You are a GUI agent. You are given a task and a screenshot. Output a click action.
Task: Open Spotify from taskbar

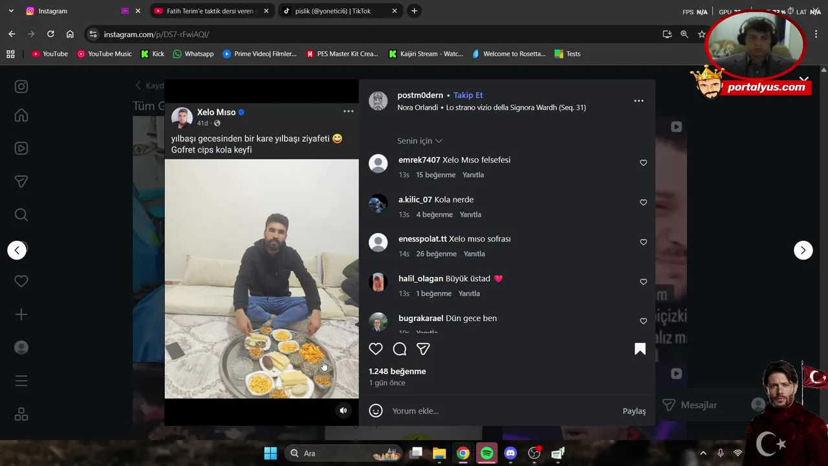(486, 453)
